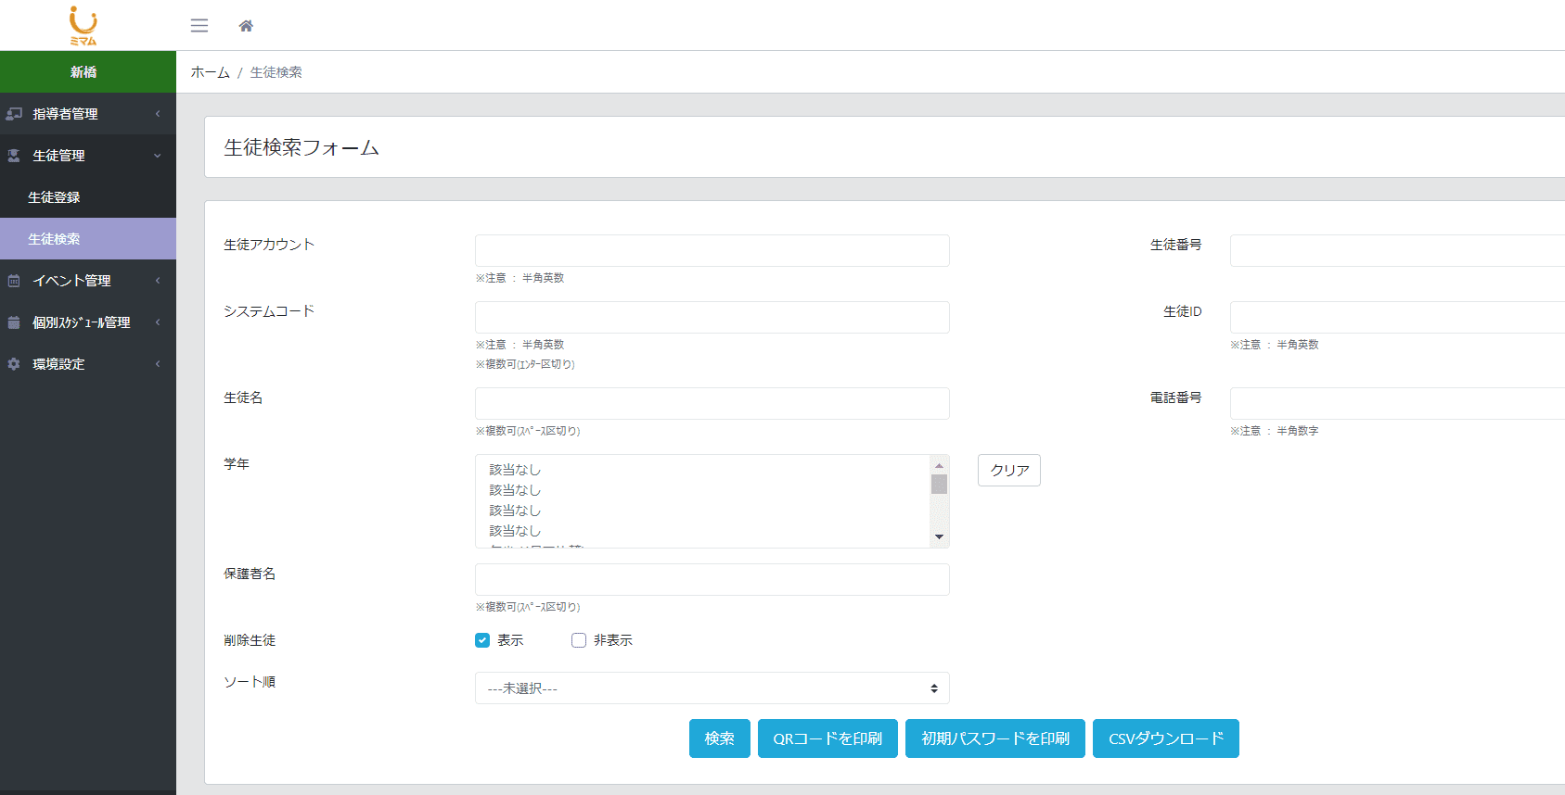Click the 環境設定 gear icon
Image resolution: width=1565 pixels, height=795 pixels.
click(14, 364)
